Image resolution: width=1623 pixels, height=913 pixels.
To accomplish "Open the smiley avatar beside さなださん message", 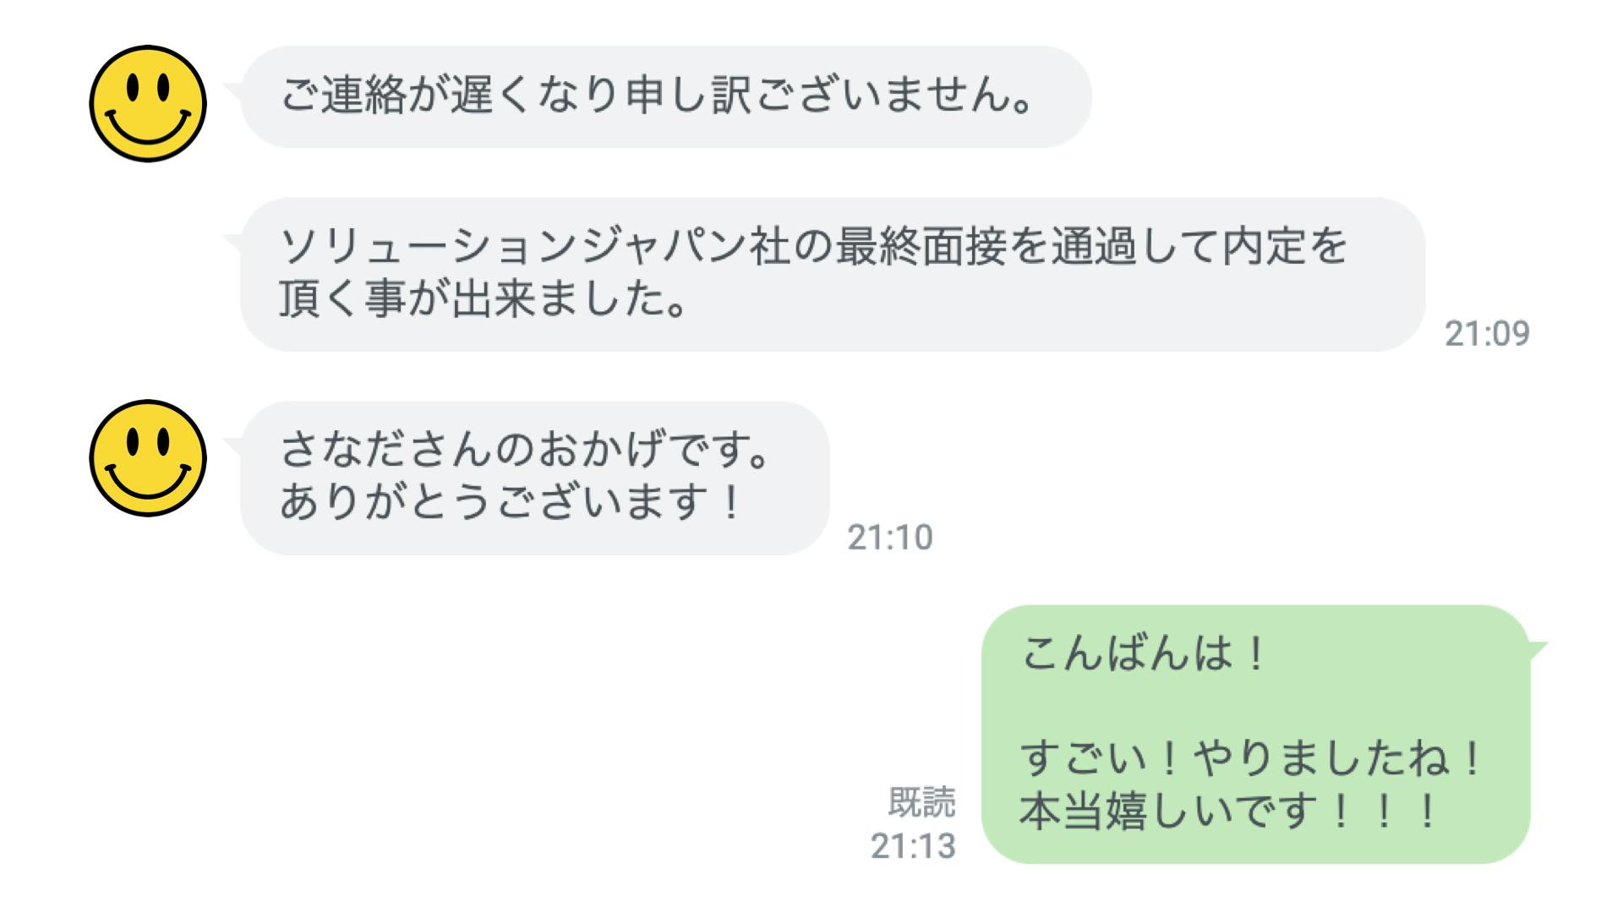I will (148, 458).
